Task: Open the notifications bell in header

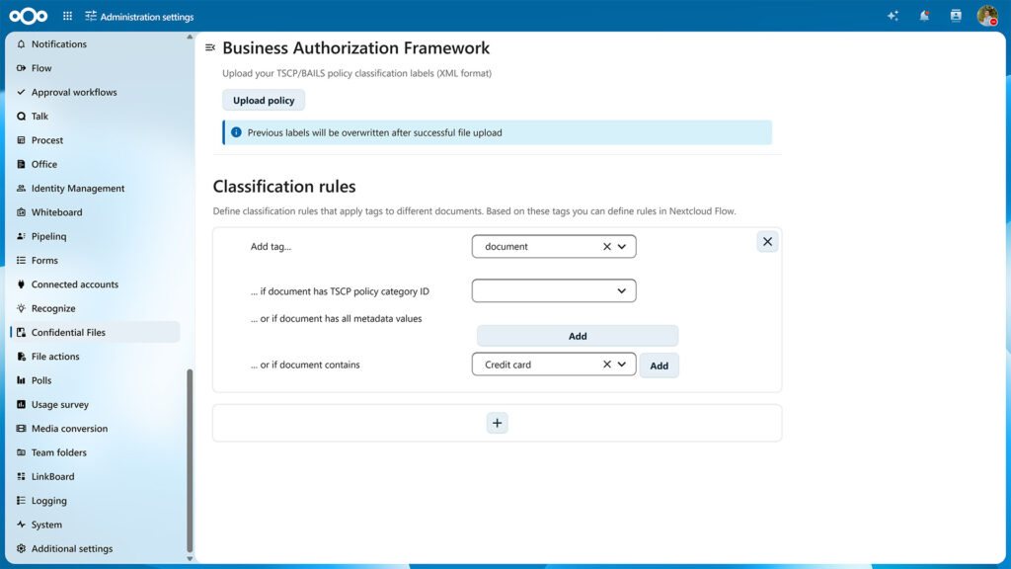Action: tap(924, 16)
